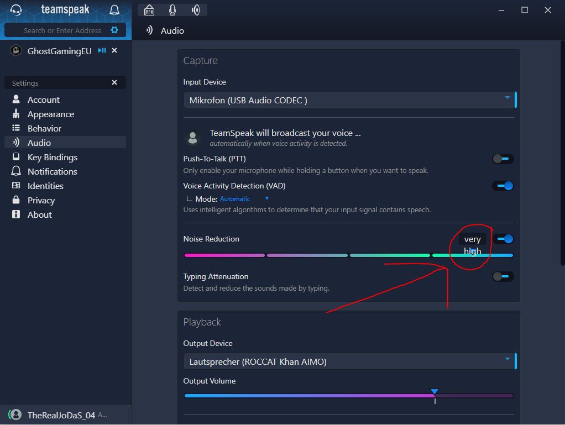Click the Notifications bell sidebar icon

(16, 171)
